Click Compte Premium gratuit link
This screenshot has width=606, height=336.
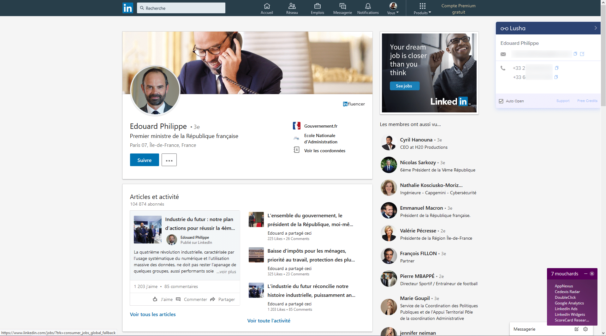(458, 9)
